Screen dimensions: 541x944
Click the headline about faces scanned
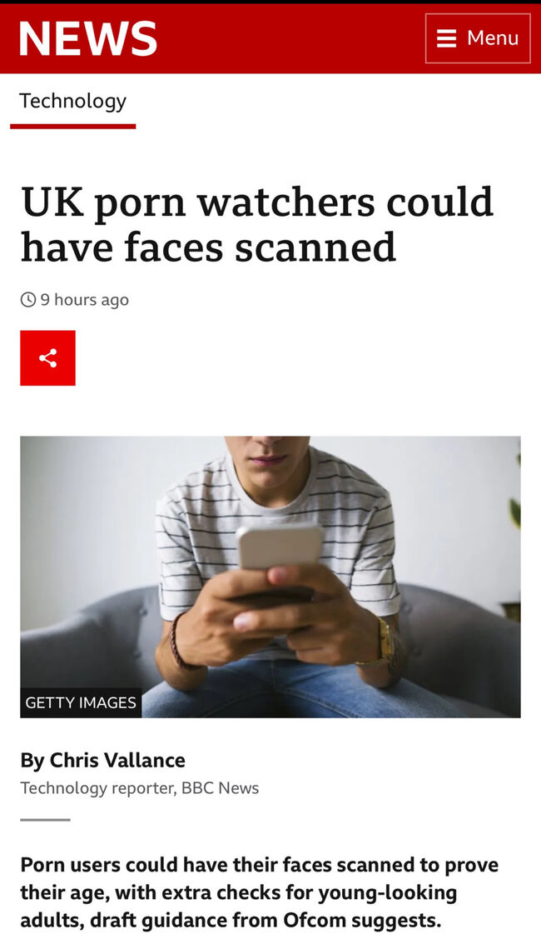257,224
